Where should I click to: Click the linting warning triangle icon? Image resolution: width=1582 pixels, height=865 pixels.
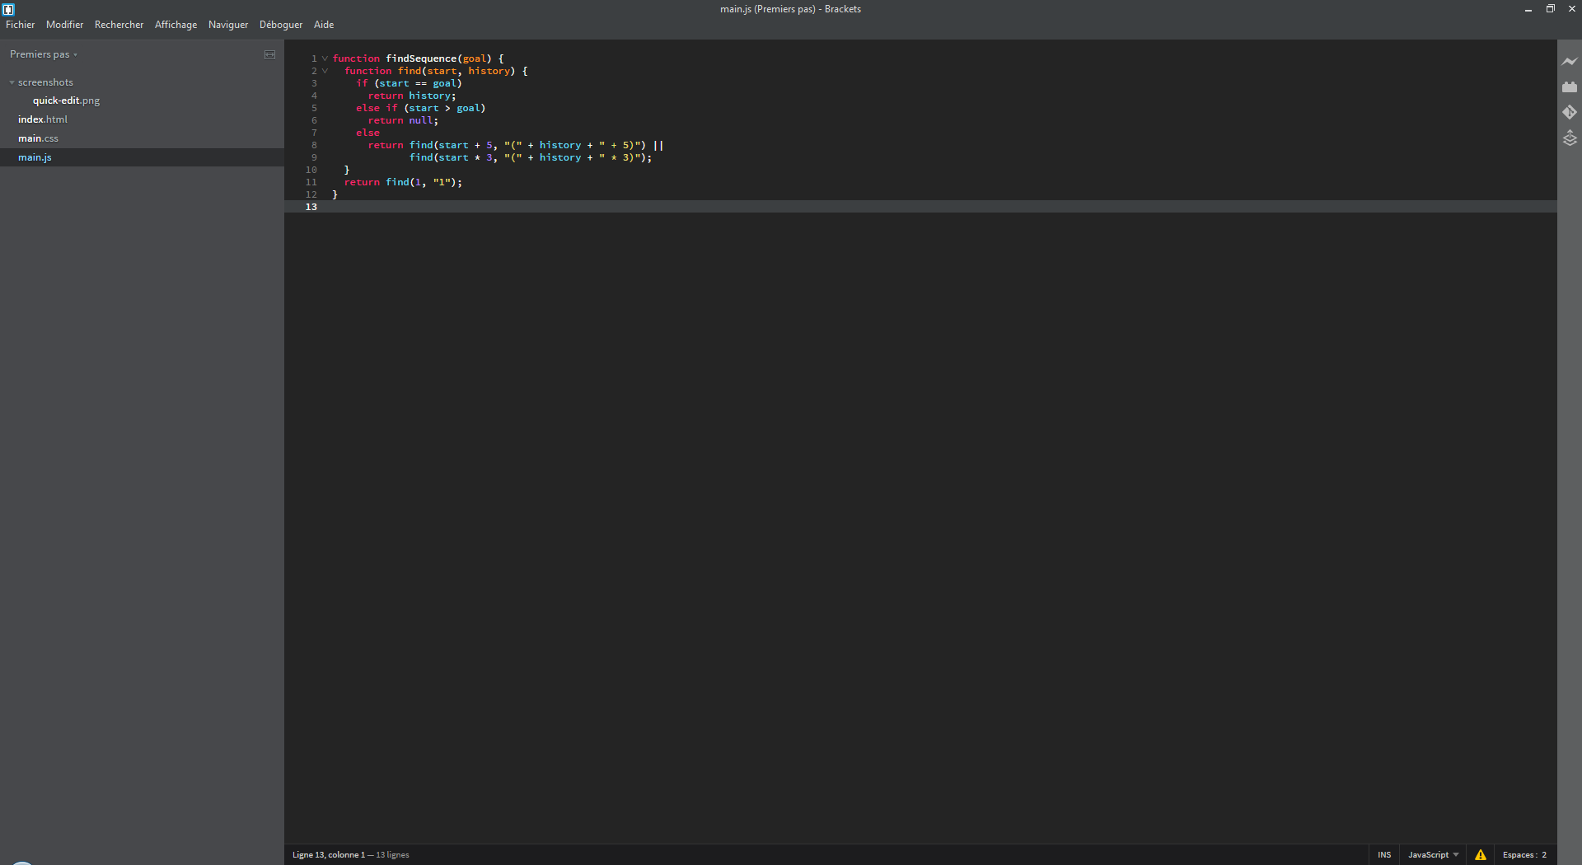[x=1481, y=855]
